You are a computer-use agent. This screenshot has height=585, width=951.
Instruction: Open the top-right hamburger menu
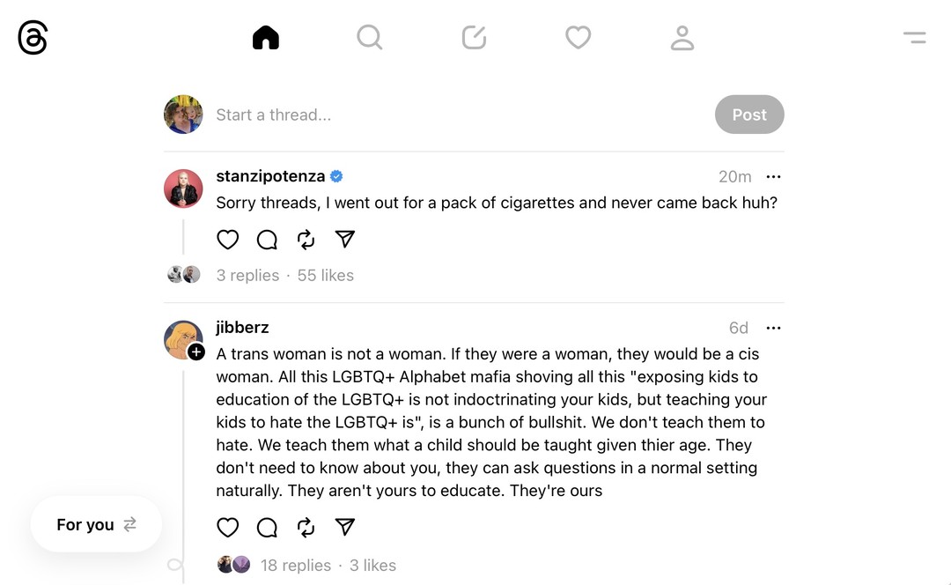(x=914, y=37)
